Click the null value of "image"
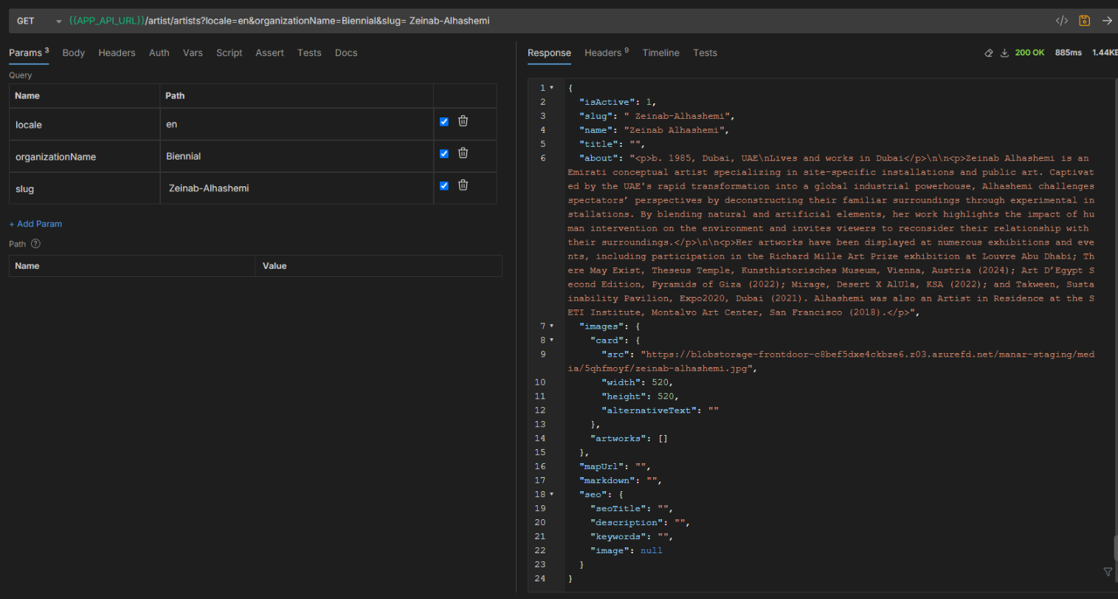The image size is (1118, 599). coord(652,551)
